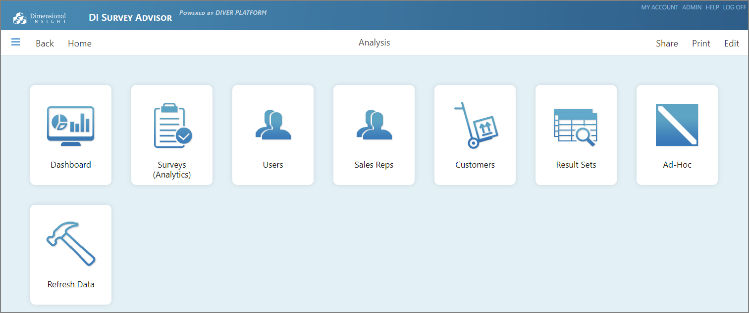The image size is (749, 313).
Task: Click Print in the toolbar
Action: pos(701,44)
